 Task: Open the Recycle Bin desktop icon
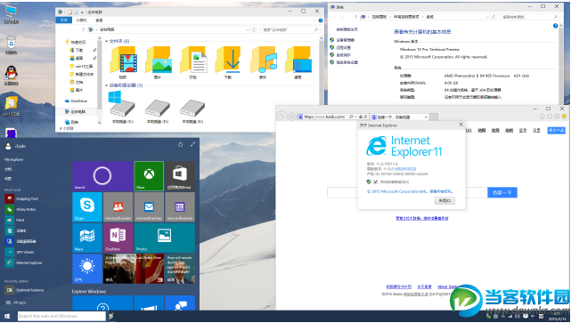click(x=11, y=45)
